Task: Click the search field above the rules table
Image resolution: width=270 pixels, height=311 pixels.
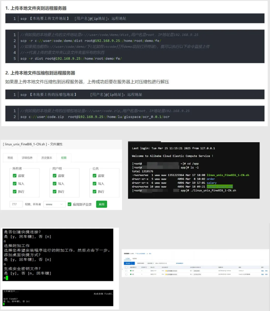Action: [164, 263]
